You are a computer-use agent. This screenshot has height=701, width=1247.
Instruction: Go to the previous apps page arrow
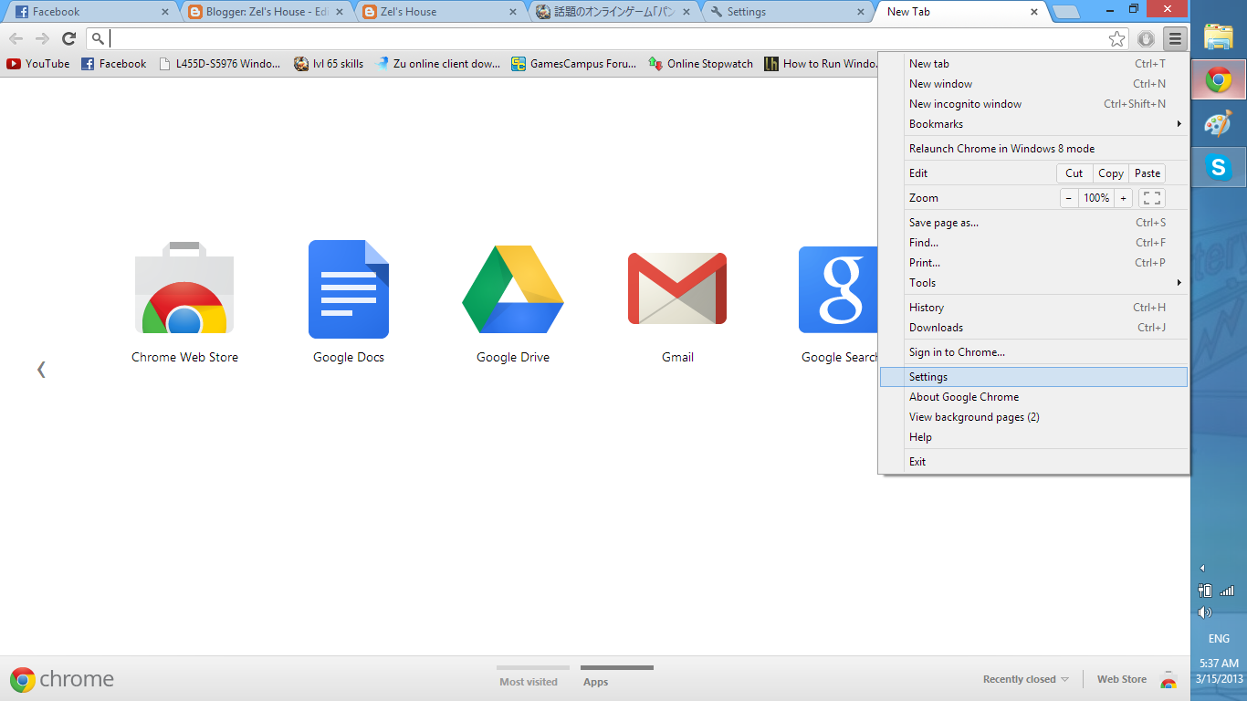41,369
